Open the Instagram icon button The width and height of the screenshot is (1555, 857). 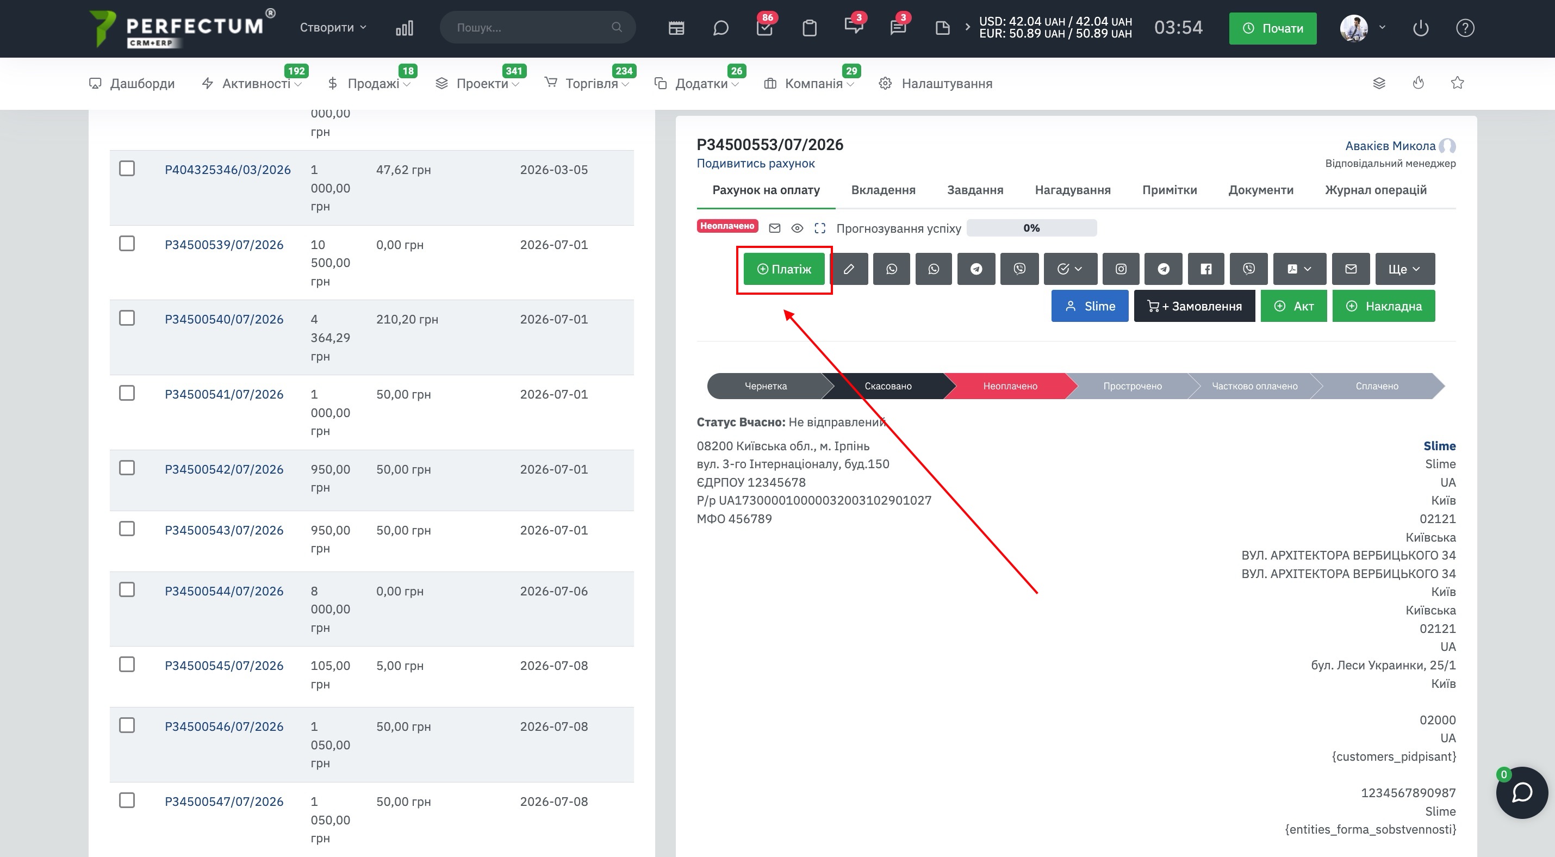point(1121,269)
